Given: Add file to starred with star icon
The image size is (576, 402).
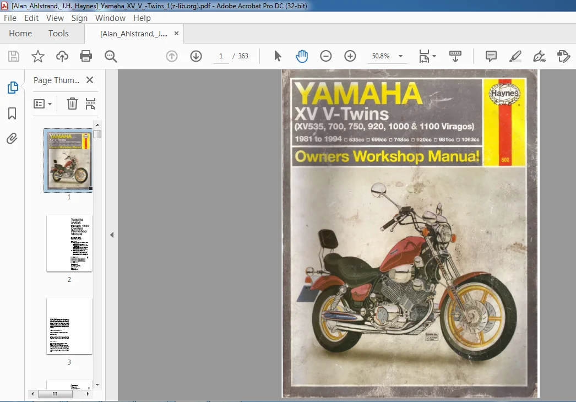Looking at the screenshot, I should pos(38,56).
